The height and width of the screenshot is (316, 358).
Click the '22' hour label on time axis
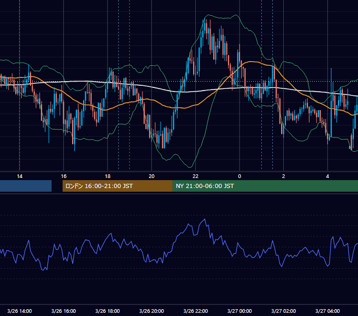pos(195,176)
